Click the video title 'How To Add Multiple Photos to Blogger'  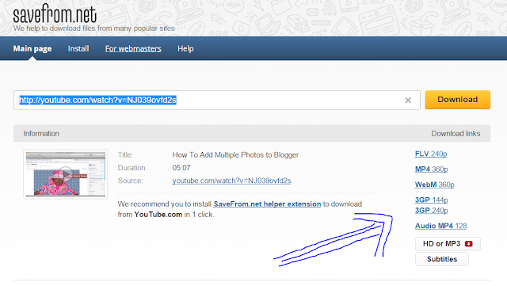pyautogui.click(x=235, y=155)
